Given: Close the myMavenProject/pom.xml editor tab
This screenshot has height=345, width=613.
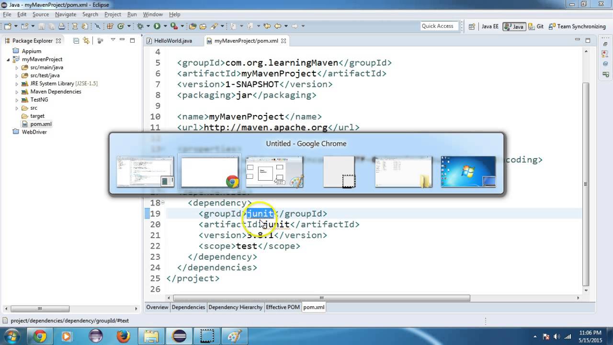Looking at the screenshot, I should coord(284,41).
